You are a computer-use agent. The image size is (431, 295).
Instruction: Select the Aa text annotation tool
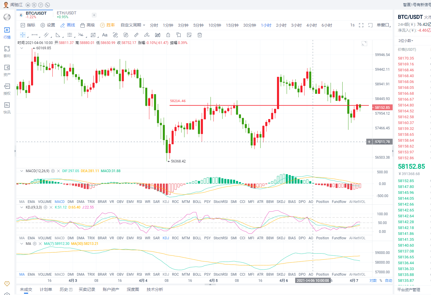pyautogui.click(x=105, y=35)
